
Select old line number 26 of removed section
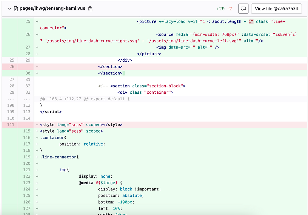[12, 67]
